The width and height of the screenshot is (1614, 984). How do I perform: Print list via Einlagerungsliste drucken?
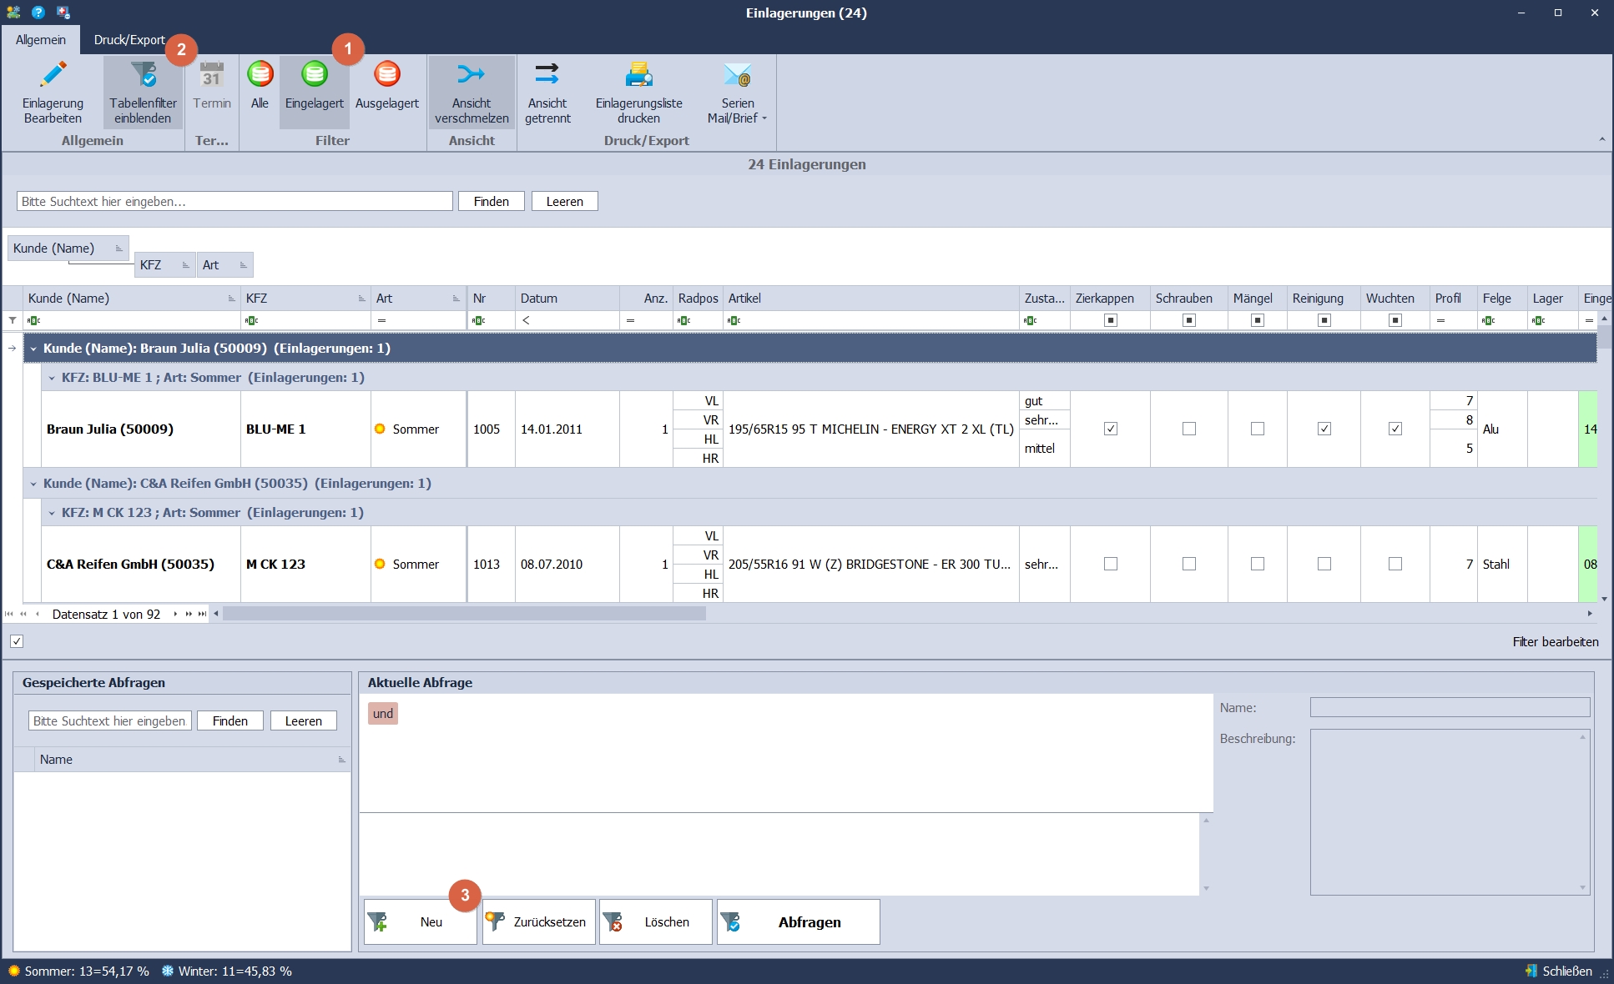pos(638,75)
